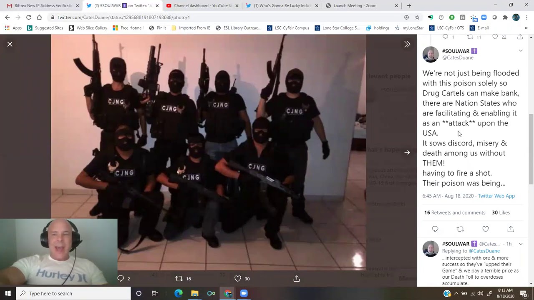Like parent tweet with heart showing 22
Screen dimensions: 534x300
[x=495, y=37]
